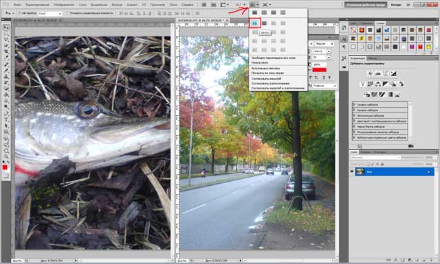The image size is (440, 264).
Task: Select the Move tool in the toolbox
Action: point(5,27)
